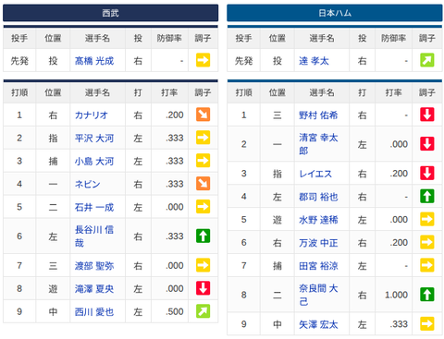Click 石井 一成's yellow condition arrow icon
444x339 pixels.
tap(203, 207)
